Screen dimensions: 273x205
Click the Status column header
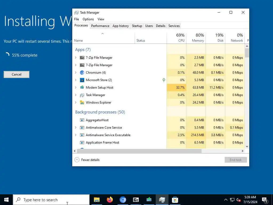pyautogui.click(x=151, y=38)
